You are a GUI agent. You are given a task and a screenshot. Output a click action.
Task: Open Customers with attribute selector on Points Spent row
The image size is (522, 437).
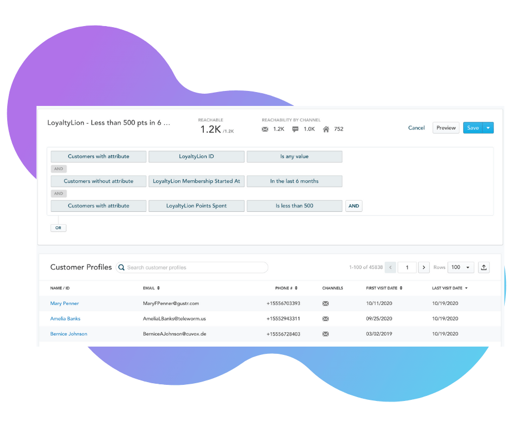[98, 206]
